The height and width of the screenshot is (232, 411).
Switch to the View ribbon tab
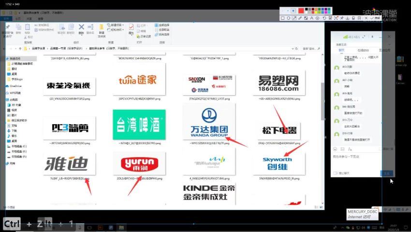click(x=40, y=19)
